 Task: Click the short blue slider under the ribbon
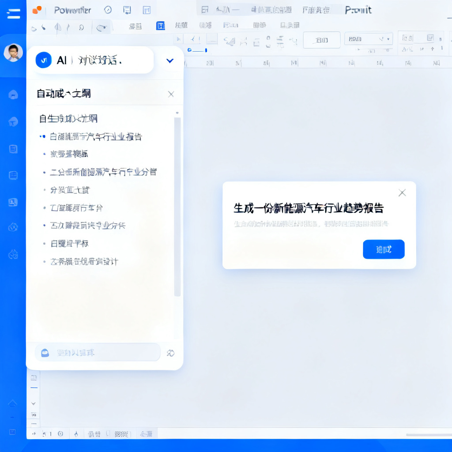pyautogui.click(x=197, y=50)
